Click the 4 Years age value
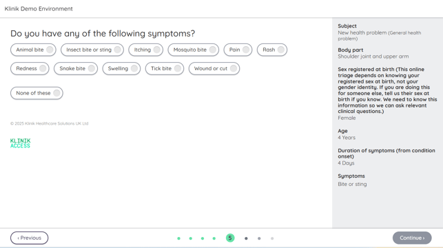Viewport: 443px width, 248px height. 347,138
